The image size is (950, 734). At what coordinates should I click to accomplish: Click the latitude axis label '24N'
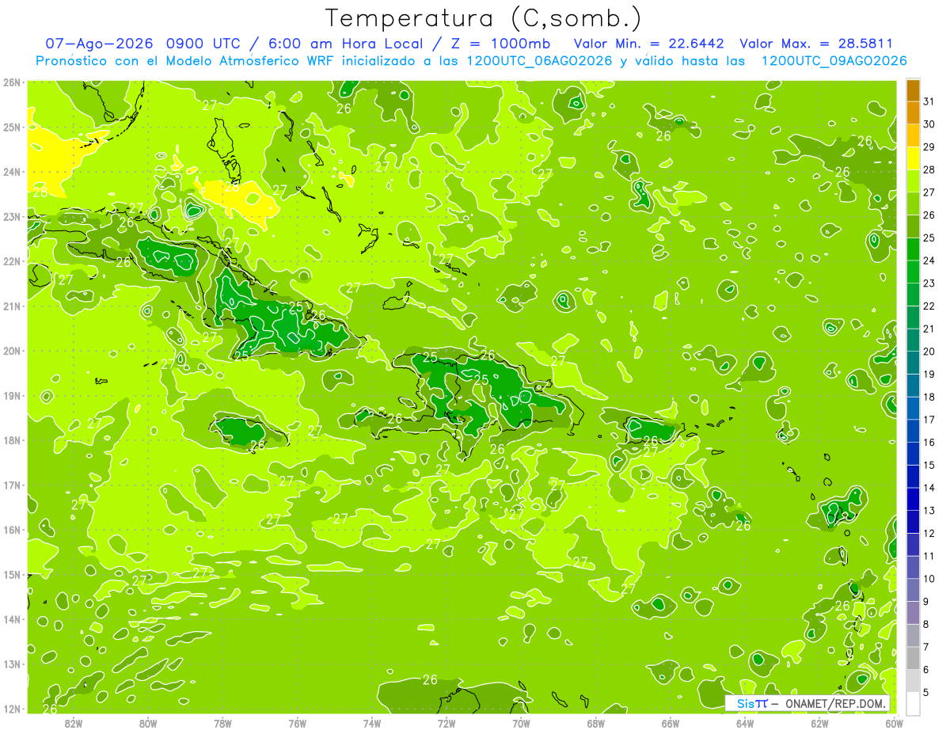(x=12, y=172)
